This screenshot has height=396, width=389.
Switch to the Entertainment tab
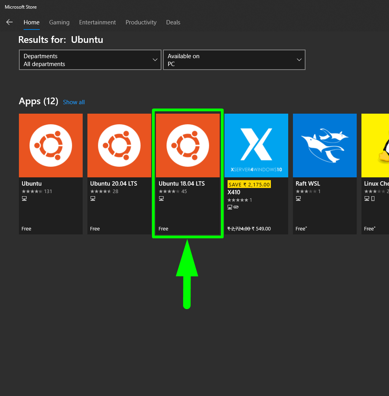97,22
